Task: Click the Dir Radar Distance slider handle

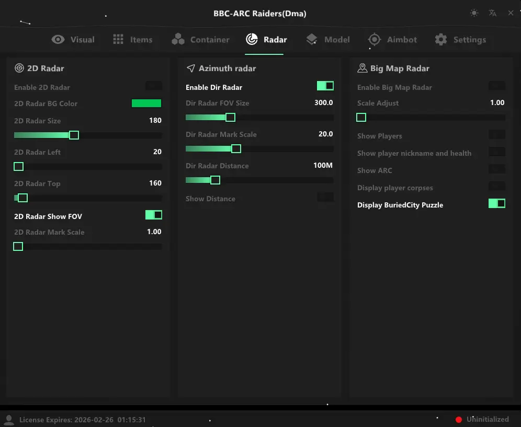Action: [x=215, y=180]
